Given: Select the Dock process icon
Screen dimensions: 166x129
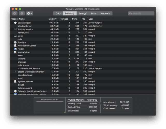Looking at the screenshot, I should pos(15,36).
